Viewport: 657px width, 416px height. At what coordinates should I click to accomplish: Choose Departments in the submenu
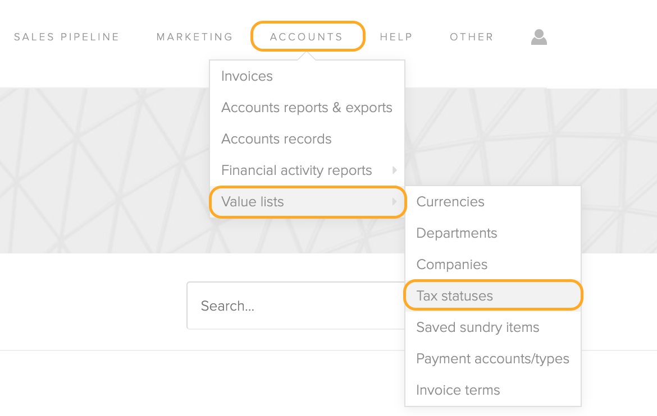[493, 233]
